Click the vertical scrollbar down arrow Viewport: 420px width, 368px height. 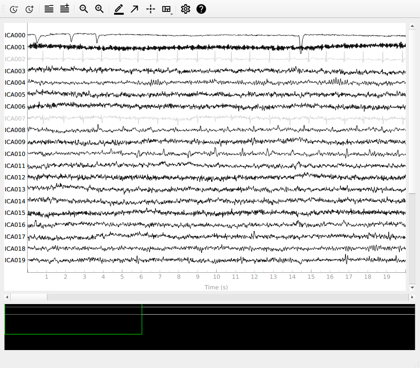click(x=412, y=287)
